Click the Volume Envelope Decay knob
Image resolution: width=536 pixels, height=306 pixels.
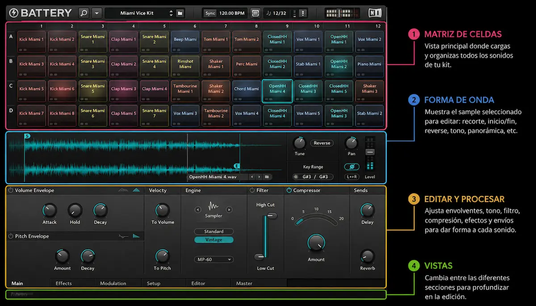click(x=100, y=211)
